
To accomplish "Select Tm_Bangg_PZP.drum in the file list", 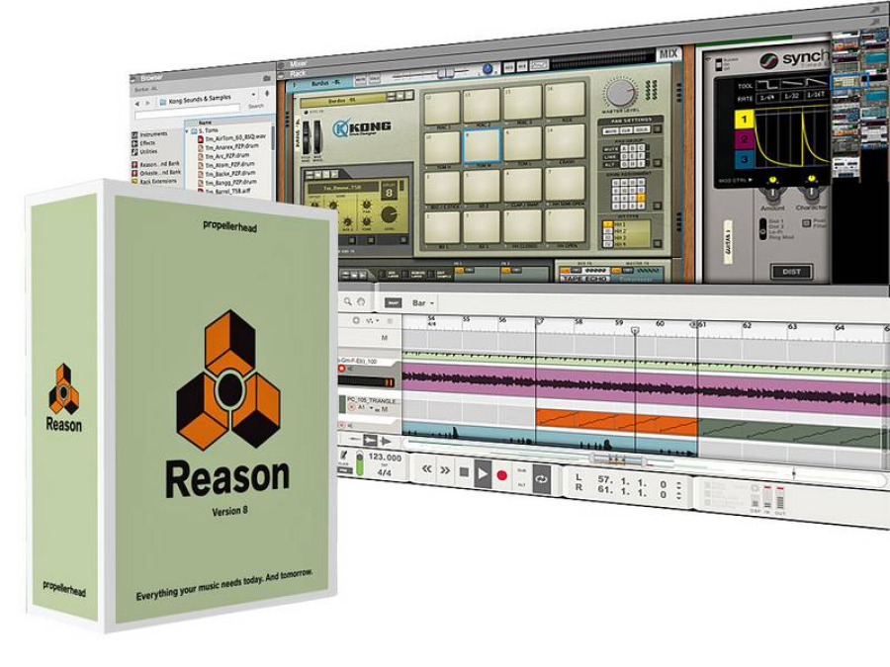I will coord(227,182).
